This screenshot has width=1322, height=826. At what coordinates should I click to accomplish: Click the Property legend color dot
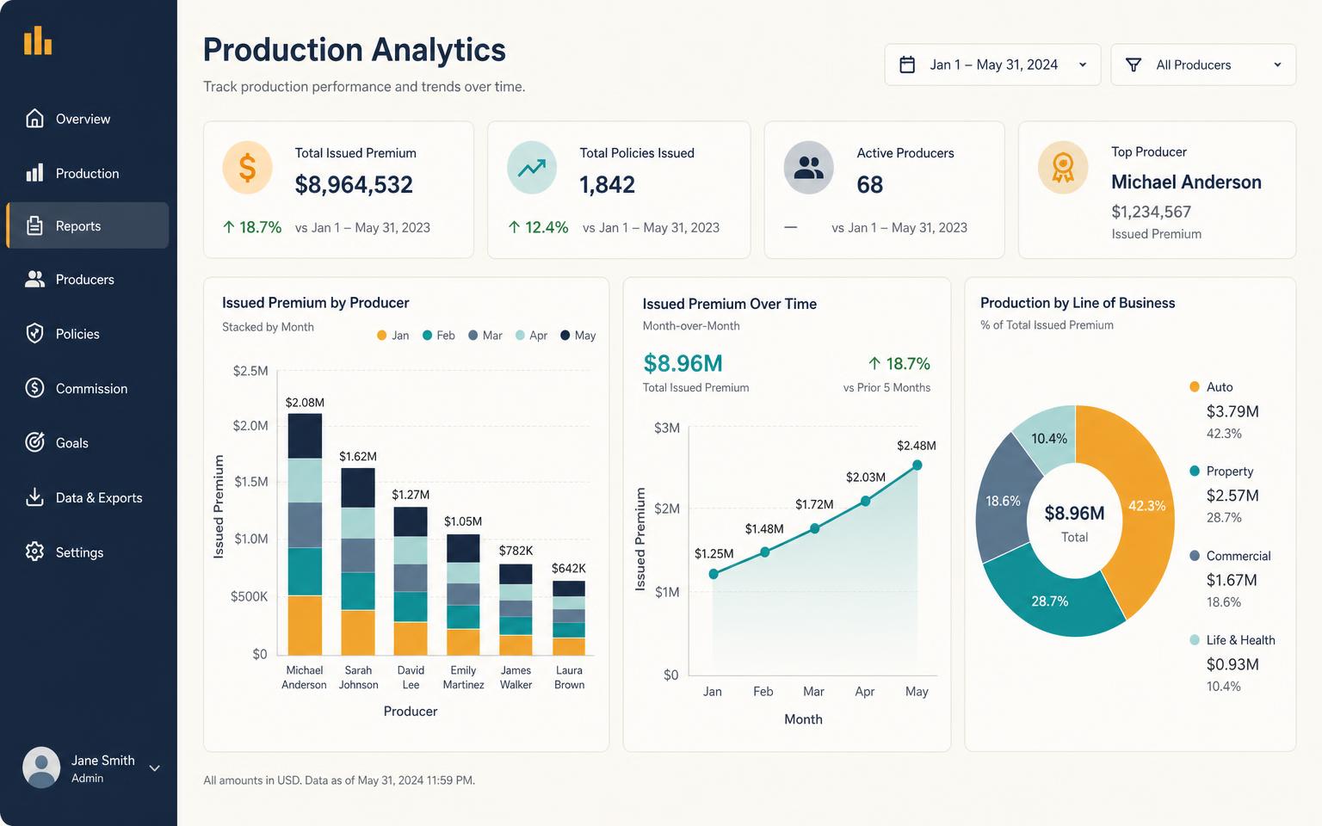tap(1195, 471)
